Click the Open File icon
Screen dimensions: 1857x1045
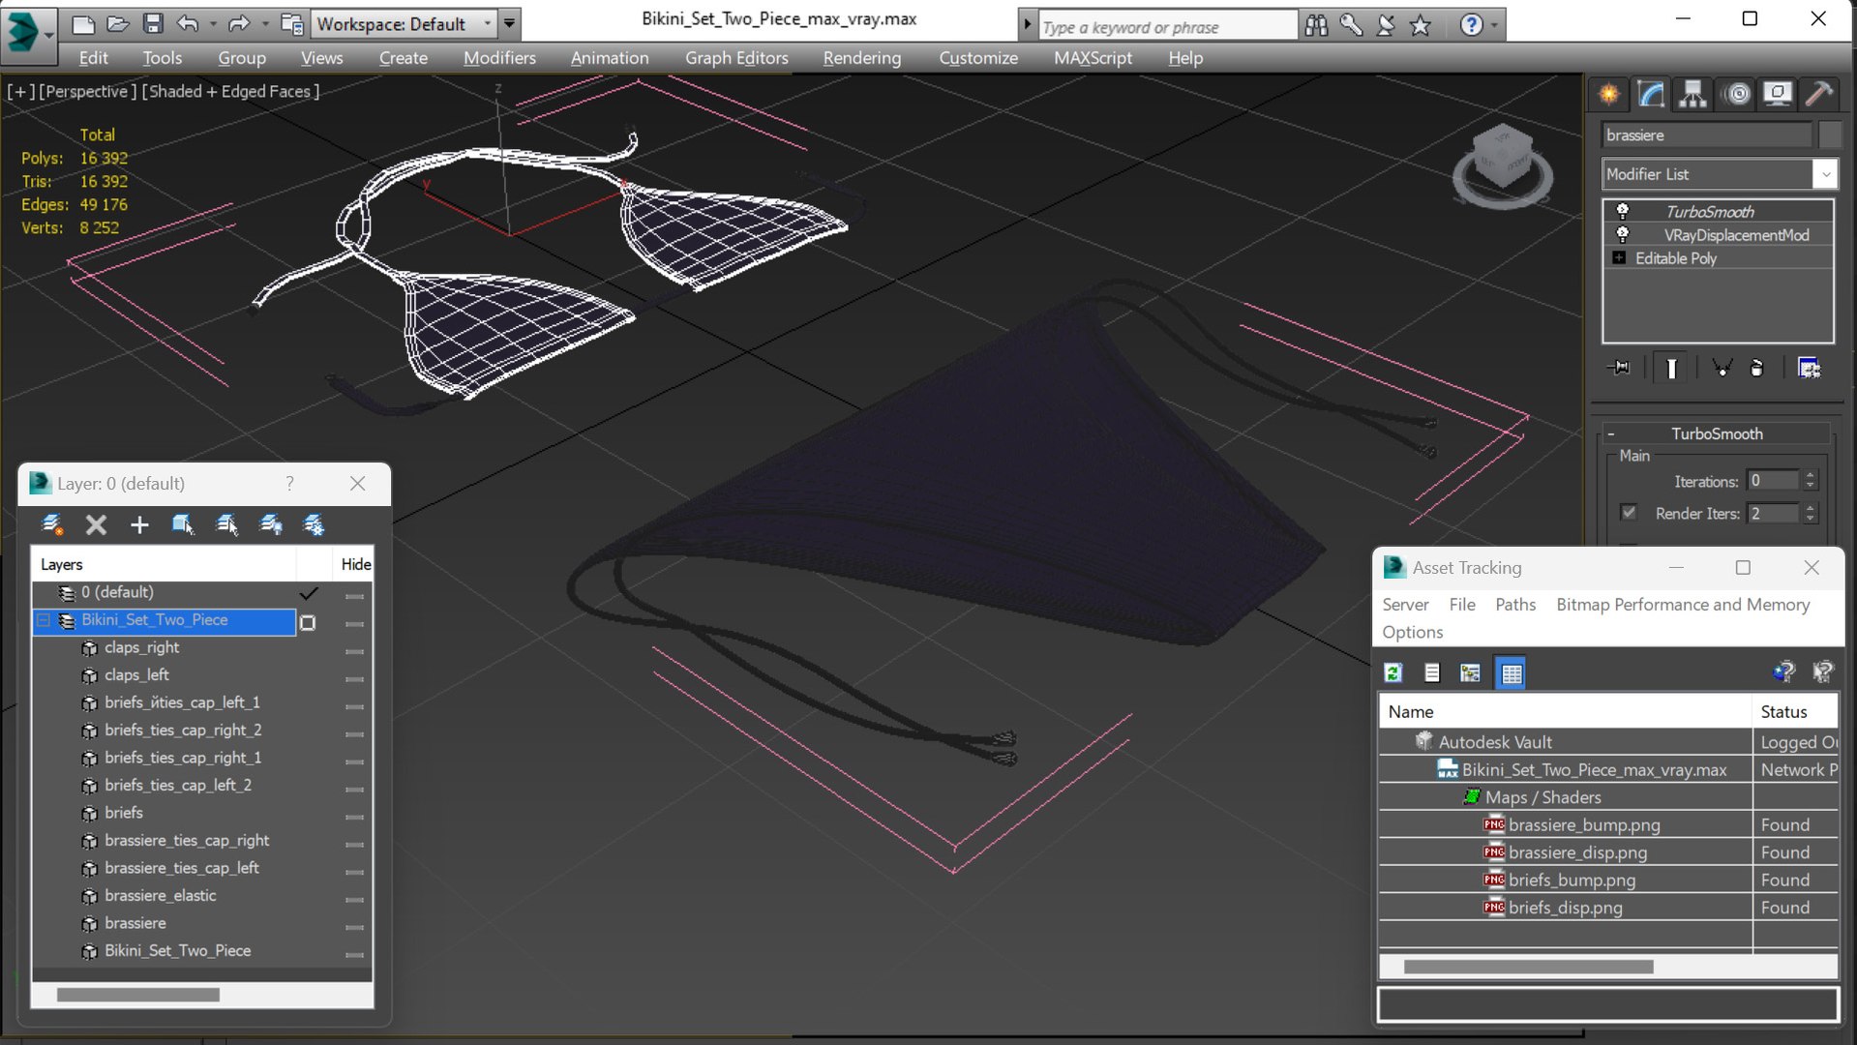(118, 23)
